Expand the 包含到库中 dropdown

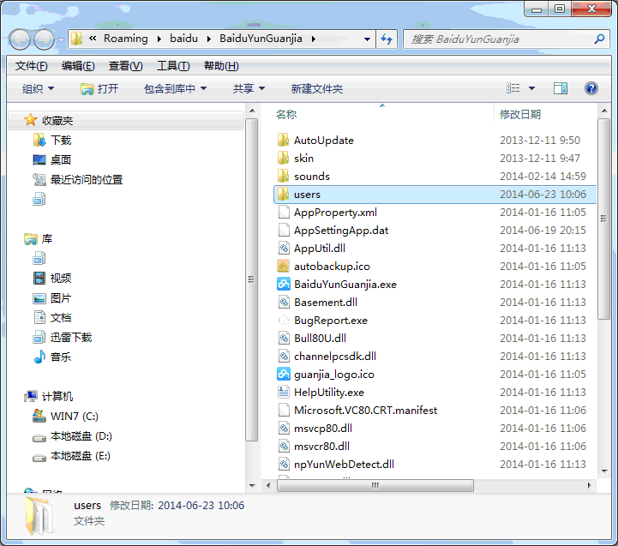coord(175,88)
